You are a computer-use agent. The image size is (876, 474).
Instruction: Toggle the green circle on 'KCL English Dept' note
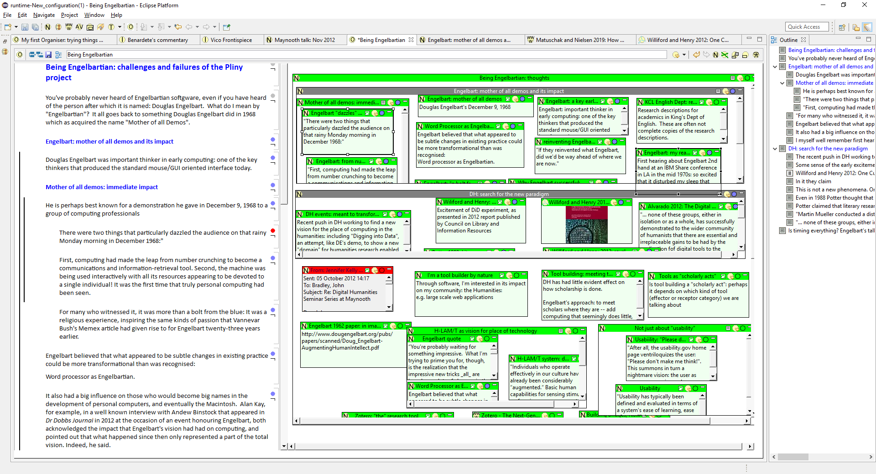[x=716, y=102]
